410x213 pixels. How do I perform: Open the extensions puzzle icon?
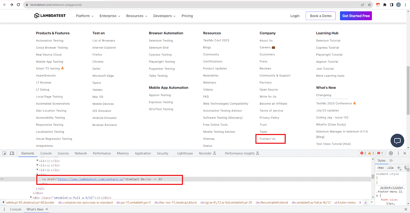pos(385,5)
